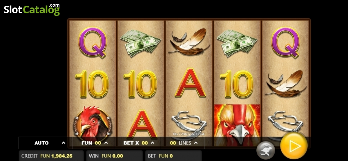348x161 pixels.
Task: Spin the reels with the yellow play button
Action: pos(294,146)
